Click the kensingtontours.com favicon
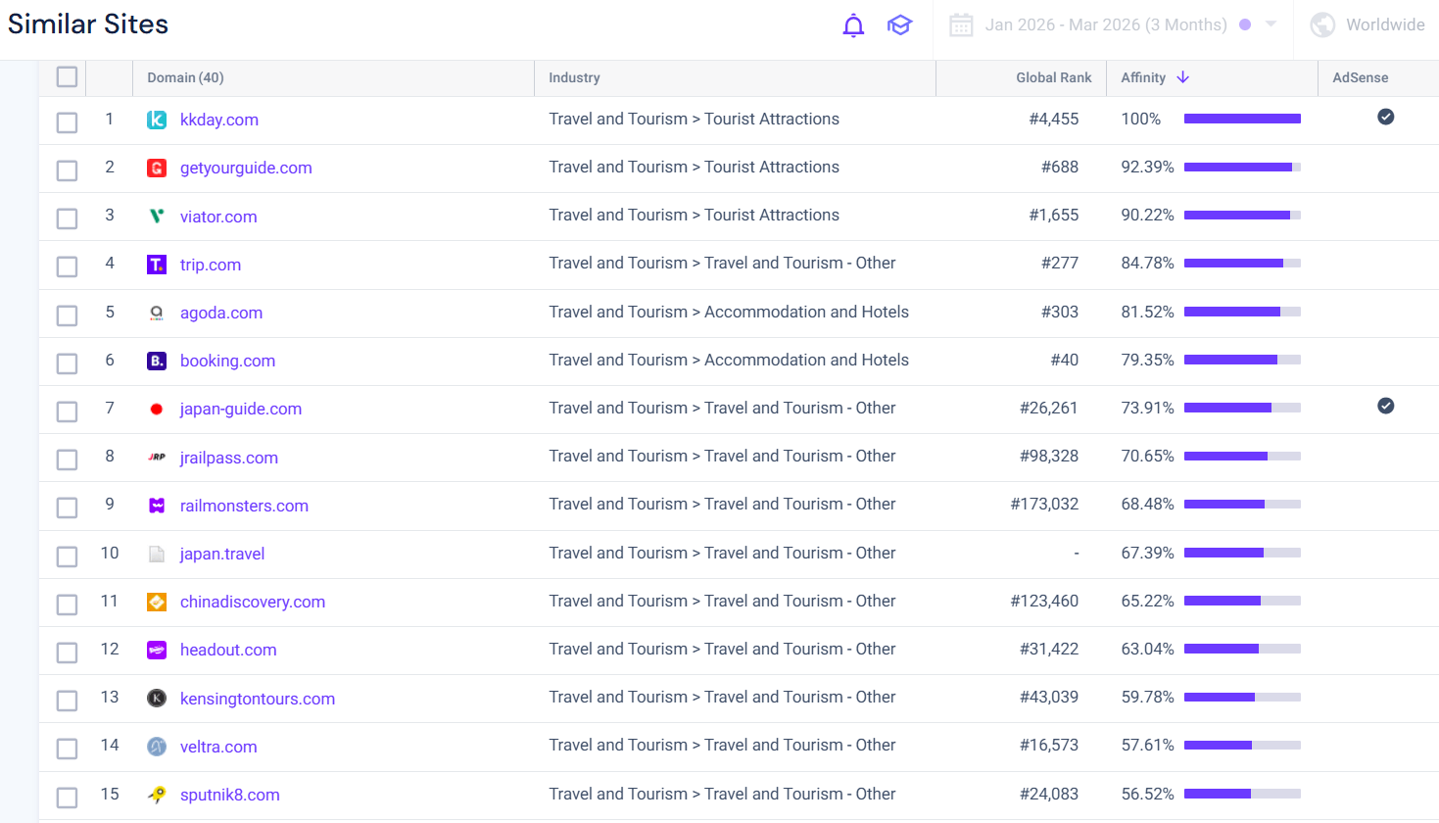Viewport: 1439px width, 823px height. [x=157, y=698]
